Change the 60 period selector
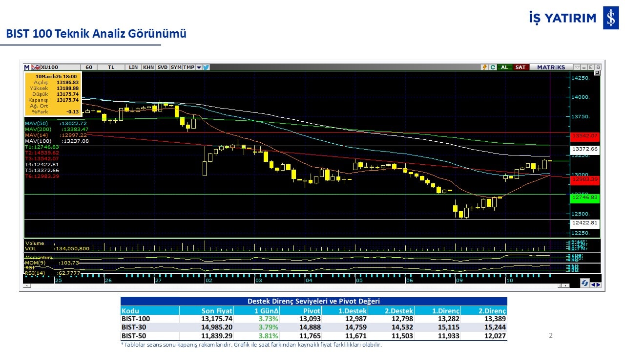625x352 pixels. 88,67
